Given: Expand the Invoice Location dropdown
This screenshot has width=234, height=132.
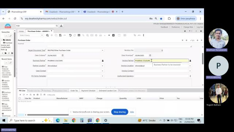Looking at the screenshot, I should click(x=190, y=66).
